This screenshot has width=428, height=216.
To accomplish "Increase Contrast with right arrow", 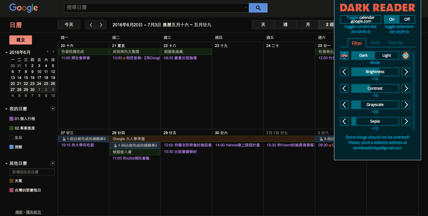I will (406, 88).
